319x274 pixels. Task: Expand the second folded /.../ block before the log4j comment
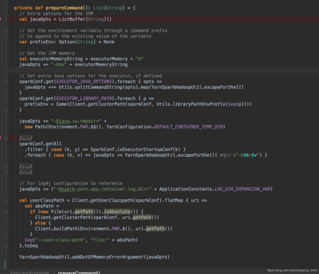pos(7,173)
